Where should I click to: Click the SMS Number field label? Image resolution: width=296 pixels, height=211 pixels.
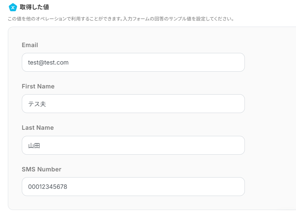[x=41, y=169]
